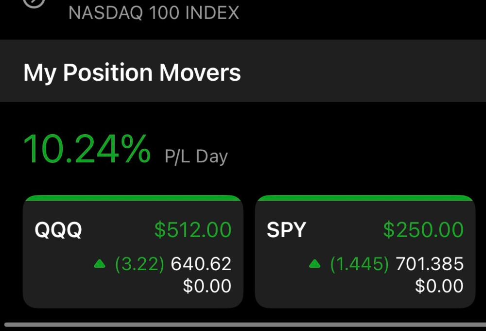Viewport: 486px width, 331px height.
Task: Tap the P/L Day label
Action: coord(196,156)
